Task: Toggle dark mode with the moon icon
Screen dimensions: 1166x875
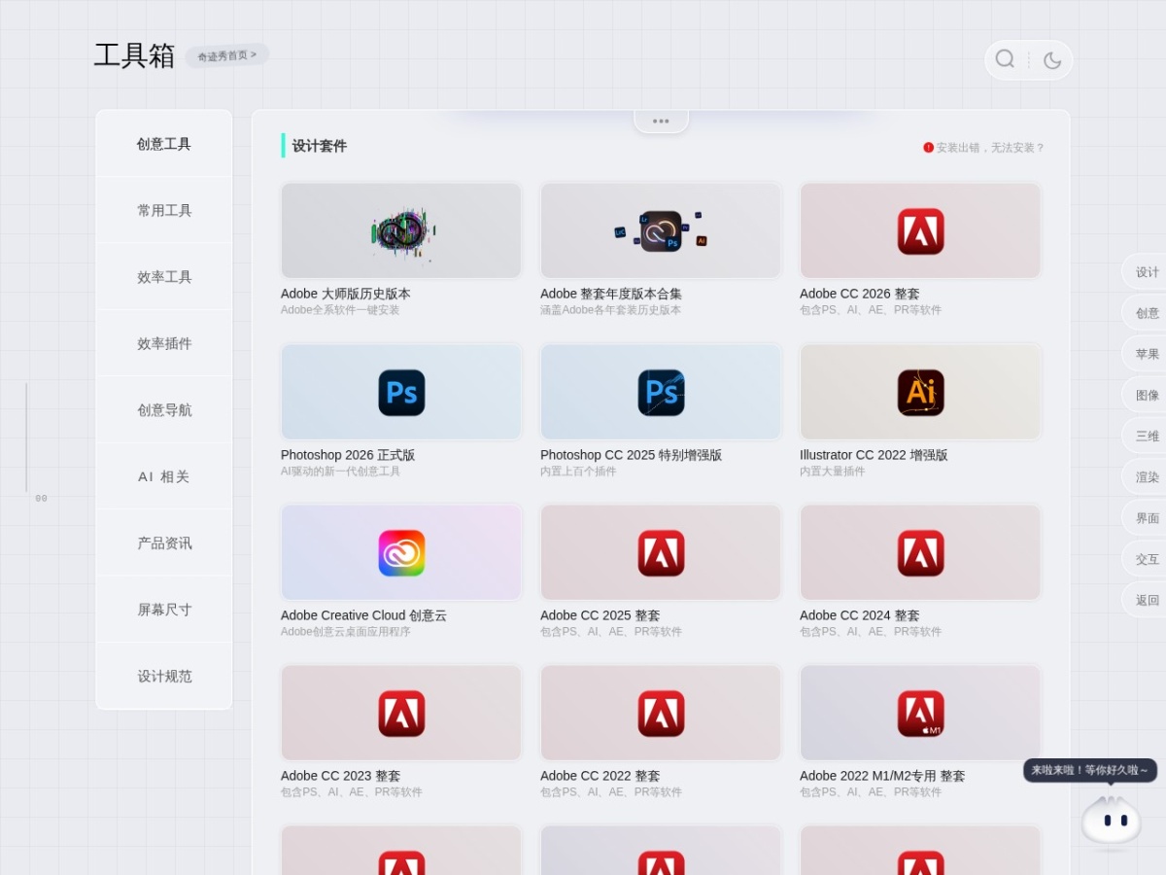Action: (1052, 60)
